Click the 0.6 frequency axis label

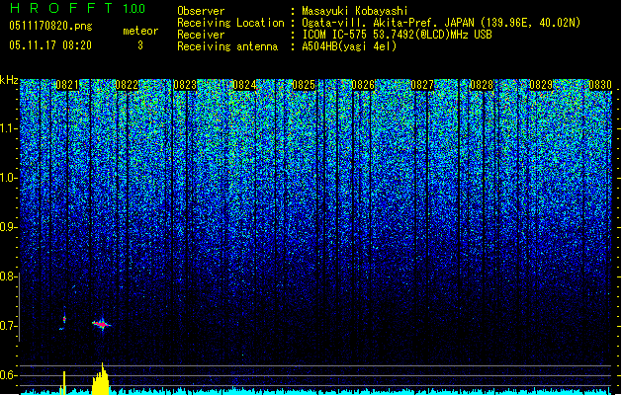[x=8, y=375]
